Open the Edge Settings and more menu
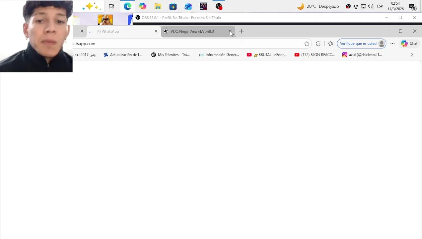The image size is (422, 239). point(392,43)
